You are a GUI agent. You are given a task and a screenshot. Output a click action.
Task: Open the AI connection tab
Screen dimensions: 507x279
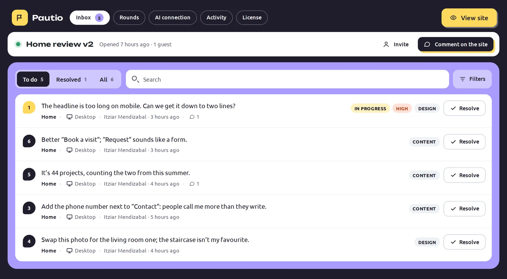click(173, 18)
